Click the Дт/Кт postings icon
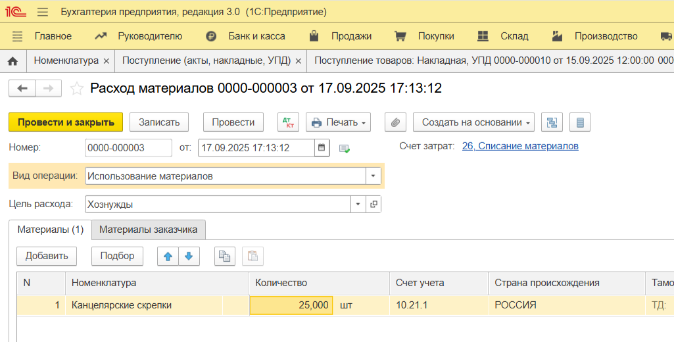 [288, 122]
